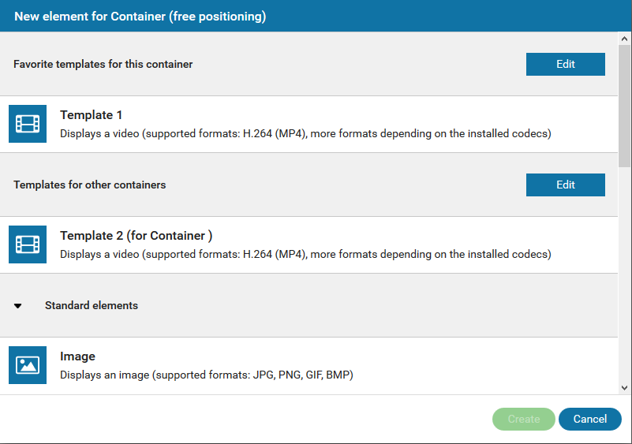Screen dimensions: 632x444
Task: Click the Image element picture icon
Action: [x=28, y=365]
